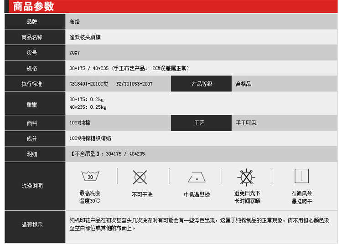The height and width of the screenshot is (244, 342).
Task: Click the 执行标准 label cell
Action: 35,84
